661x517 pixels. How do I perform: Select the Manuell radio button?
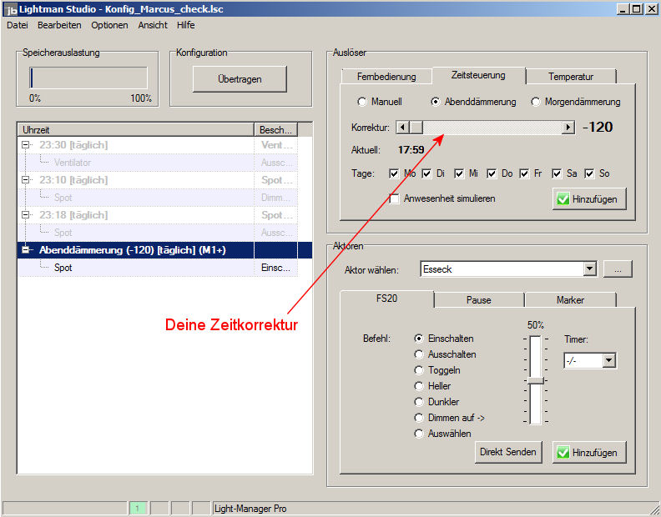362,102
